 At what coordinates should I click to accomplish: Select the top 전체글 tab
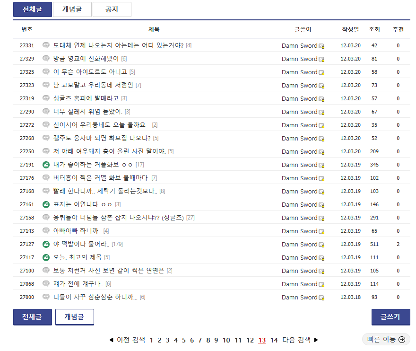[x=32, y=9]
